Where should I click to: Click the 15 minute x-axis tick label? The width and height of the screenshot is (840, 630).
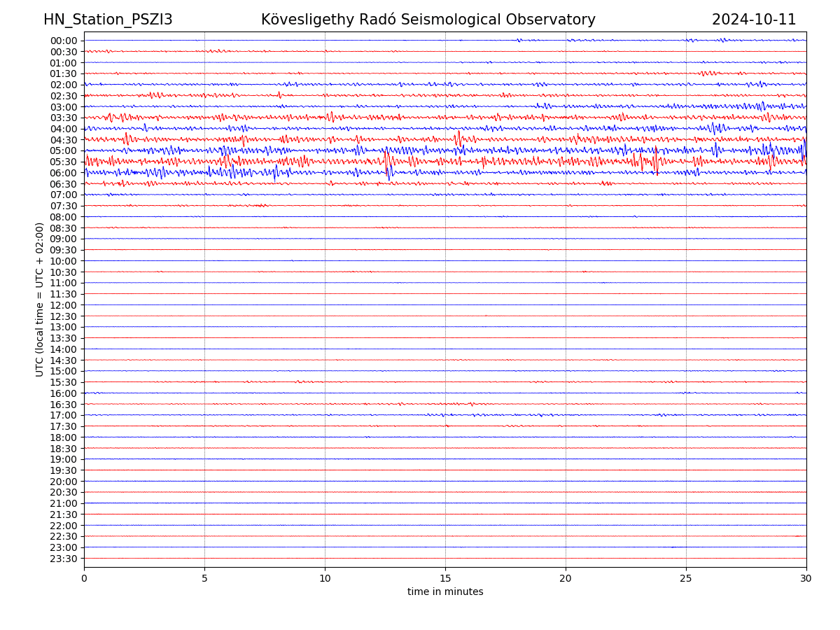point(445,578)
